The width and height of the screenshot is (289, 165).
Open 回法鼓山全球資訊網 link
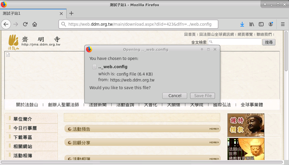click(216, 34)
